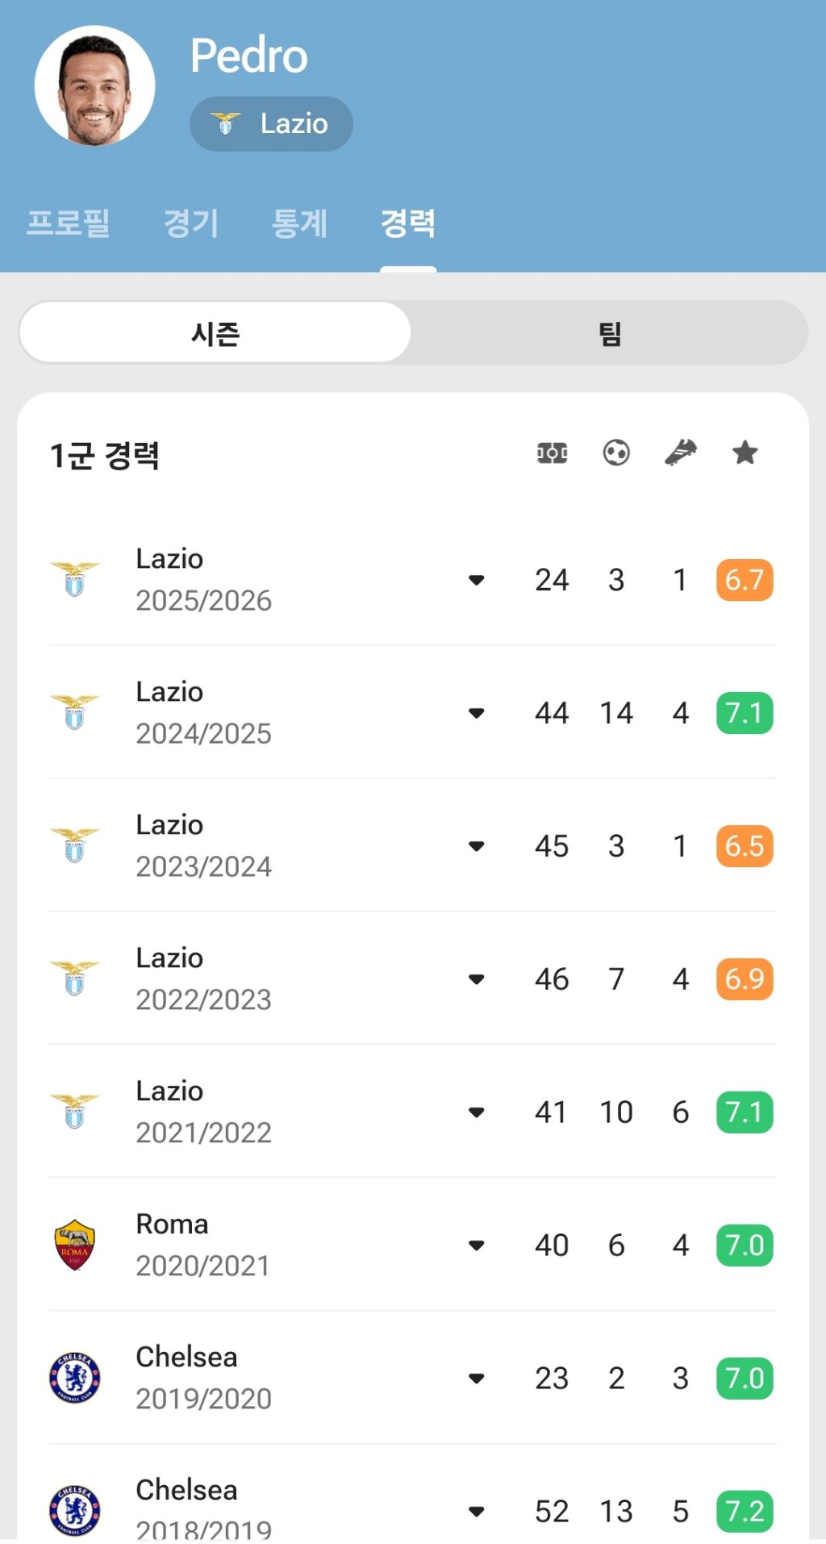The image size is (826, 1544).
Task: Click the goals soccer ball icon
Action: click(x=616, y=453)
